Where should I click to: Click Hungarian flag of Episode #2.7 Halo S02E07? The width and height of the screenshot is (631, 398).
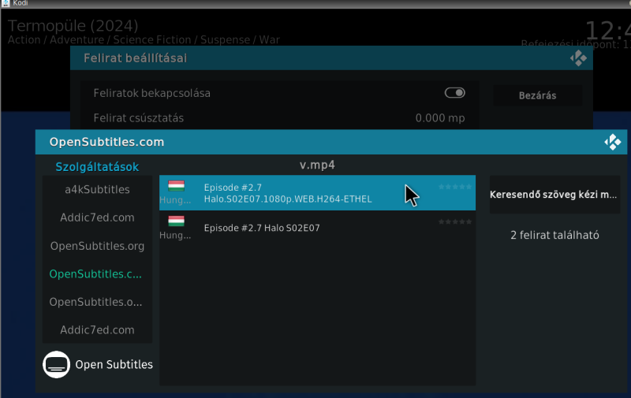(176, 221)
